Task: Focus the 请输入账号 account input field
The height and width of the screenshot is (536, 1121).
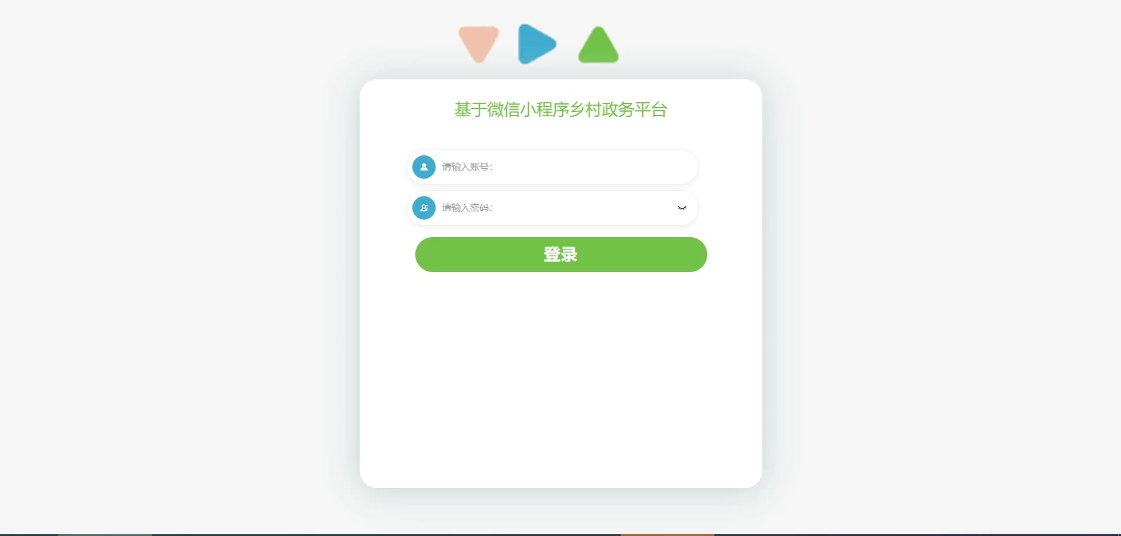Action: click(x=552, y=167)
